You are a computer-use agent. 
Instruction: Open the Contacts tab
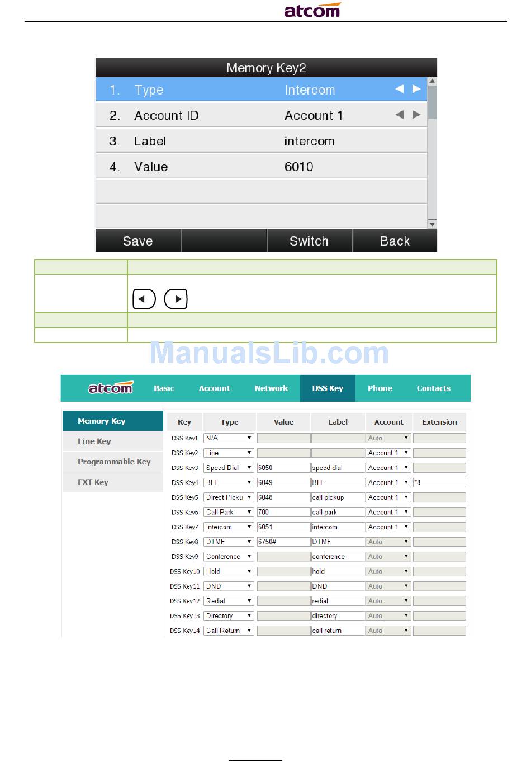click(x=433, y=388)
